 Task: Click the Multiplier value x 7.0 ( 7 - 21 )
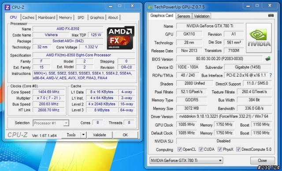48,98
